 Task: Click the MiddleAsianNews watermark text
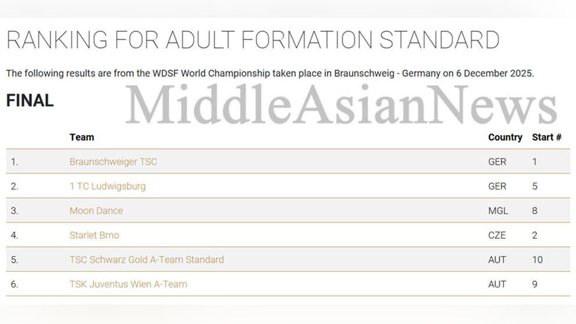point(341,105)
